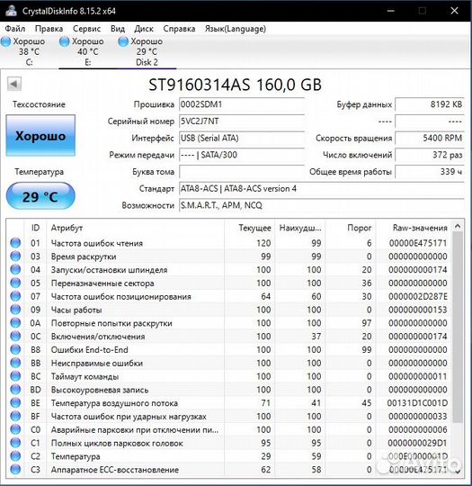
Task: Click the attribute list scrollbar thumb
Action: [458, 327]
